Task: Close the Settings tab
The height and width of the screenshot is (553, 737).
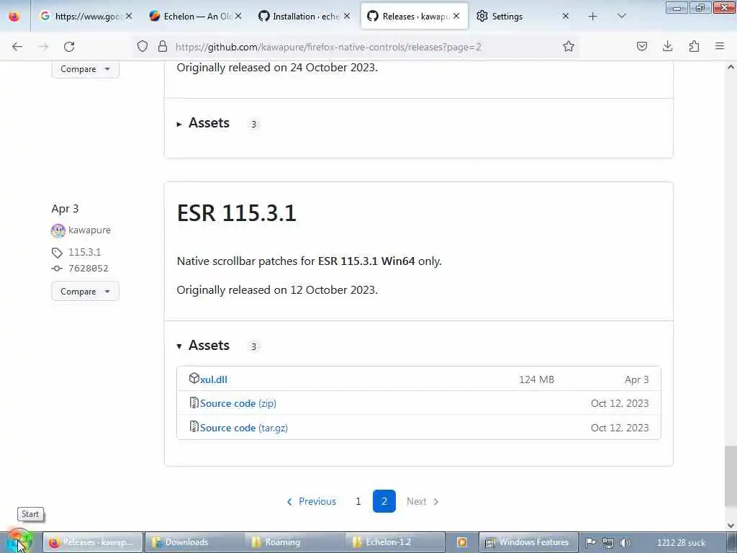Action: pyautogui.click(x=566, y=16)
